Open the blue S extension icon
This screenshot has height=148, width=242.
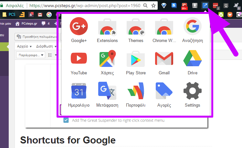click(x=174, y=5)
